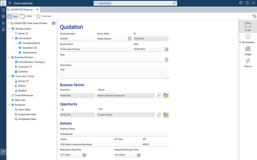The image size is (257, 160).
Task: Open the Quote State selector
Action: pyautogui.click(x=129, y=39)
